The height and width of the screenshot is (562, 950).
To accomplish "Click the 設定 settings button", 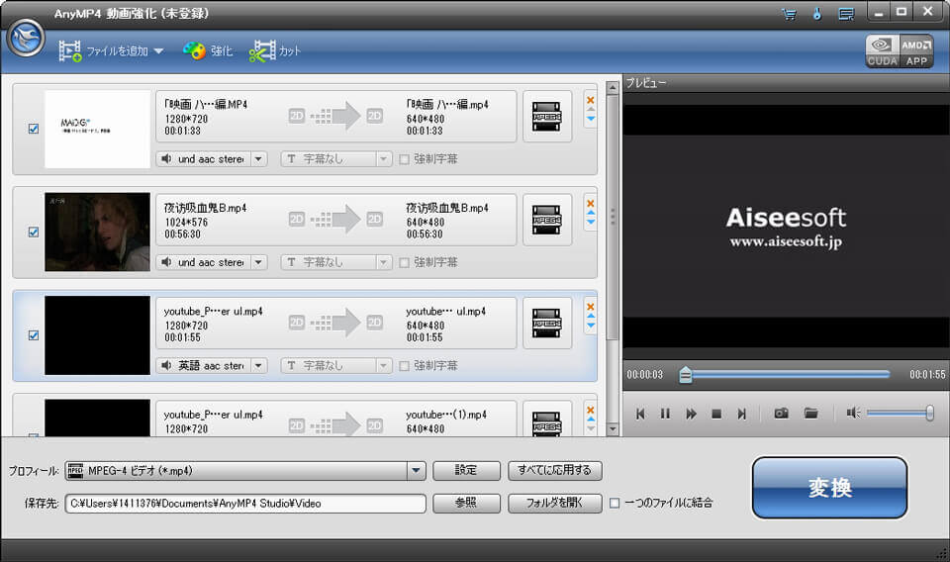I will [x=466, y=470].
